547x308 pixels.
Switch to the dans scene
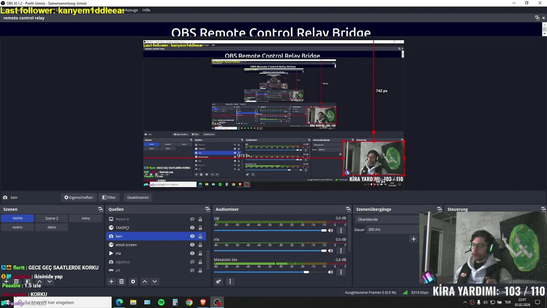[52, 227]
